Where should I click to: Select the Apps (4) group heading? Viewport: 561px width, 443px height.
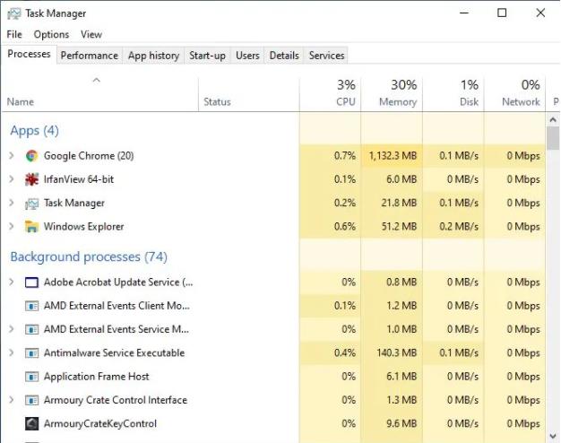tap(34, 131)
